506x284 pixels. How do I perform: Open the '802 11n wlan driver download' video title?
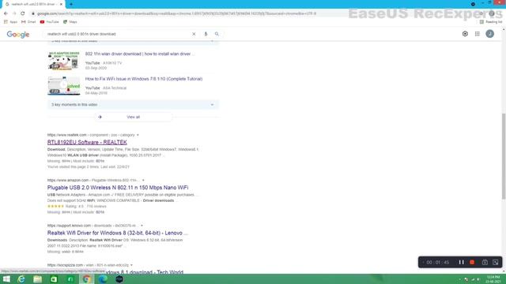click(x=140, y=54)
